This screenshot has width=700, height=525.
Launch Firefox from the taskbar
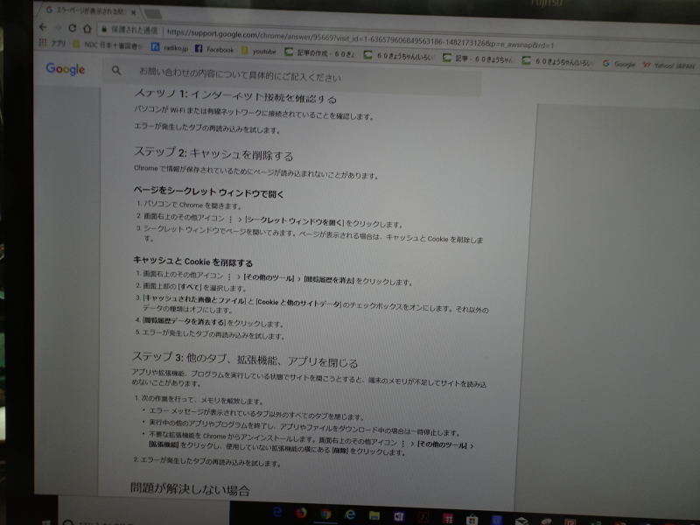[x=301, y=513]
